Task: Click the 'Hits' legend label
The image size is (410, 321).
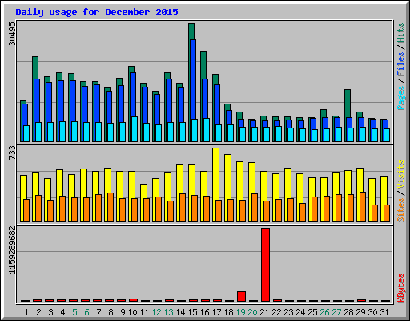Action: pos(400,33)
